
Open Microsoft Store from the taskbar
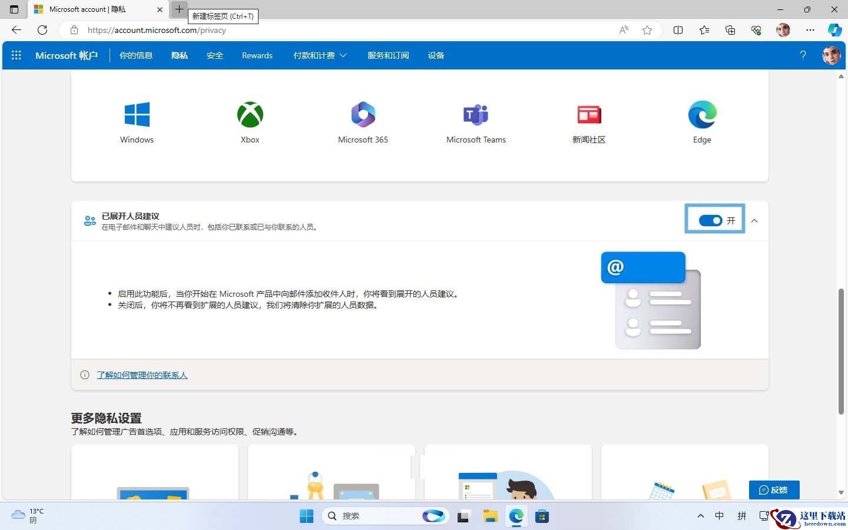[542, 516]
